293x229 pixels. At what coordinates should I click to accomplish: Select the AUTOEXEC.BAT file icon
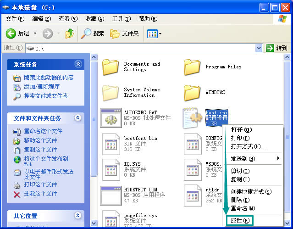tap(111, 118)
